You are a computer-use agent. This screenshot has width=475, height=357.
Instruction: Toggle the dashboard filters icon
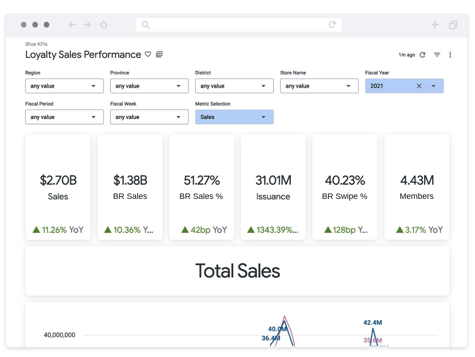pos(437,55)
